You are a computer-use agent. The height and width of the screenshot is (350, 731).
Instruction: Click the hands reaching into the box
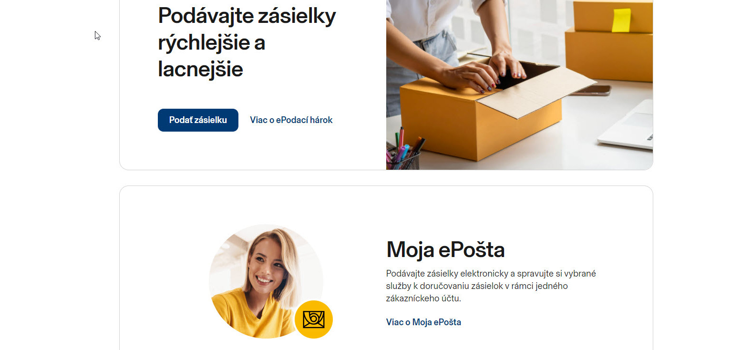click(482, 72)
